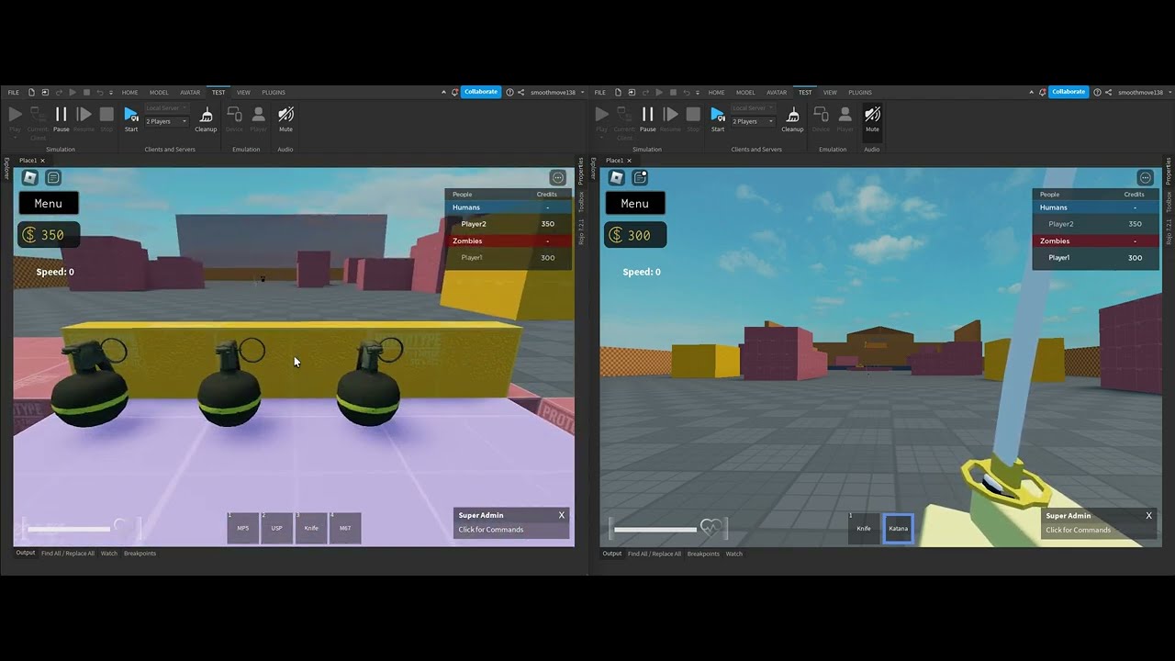This screenshot has height=661, width=1175.
Task: Switch to AVATAR tab in right window
Action: (777, 92)
